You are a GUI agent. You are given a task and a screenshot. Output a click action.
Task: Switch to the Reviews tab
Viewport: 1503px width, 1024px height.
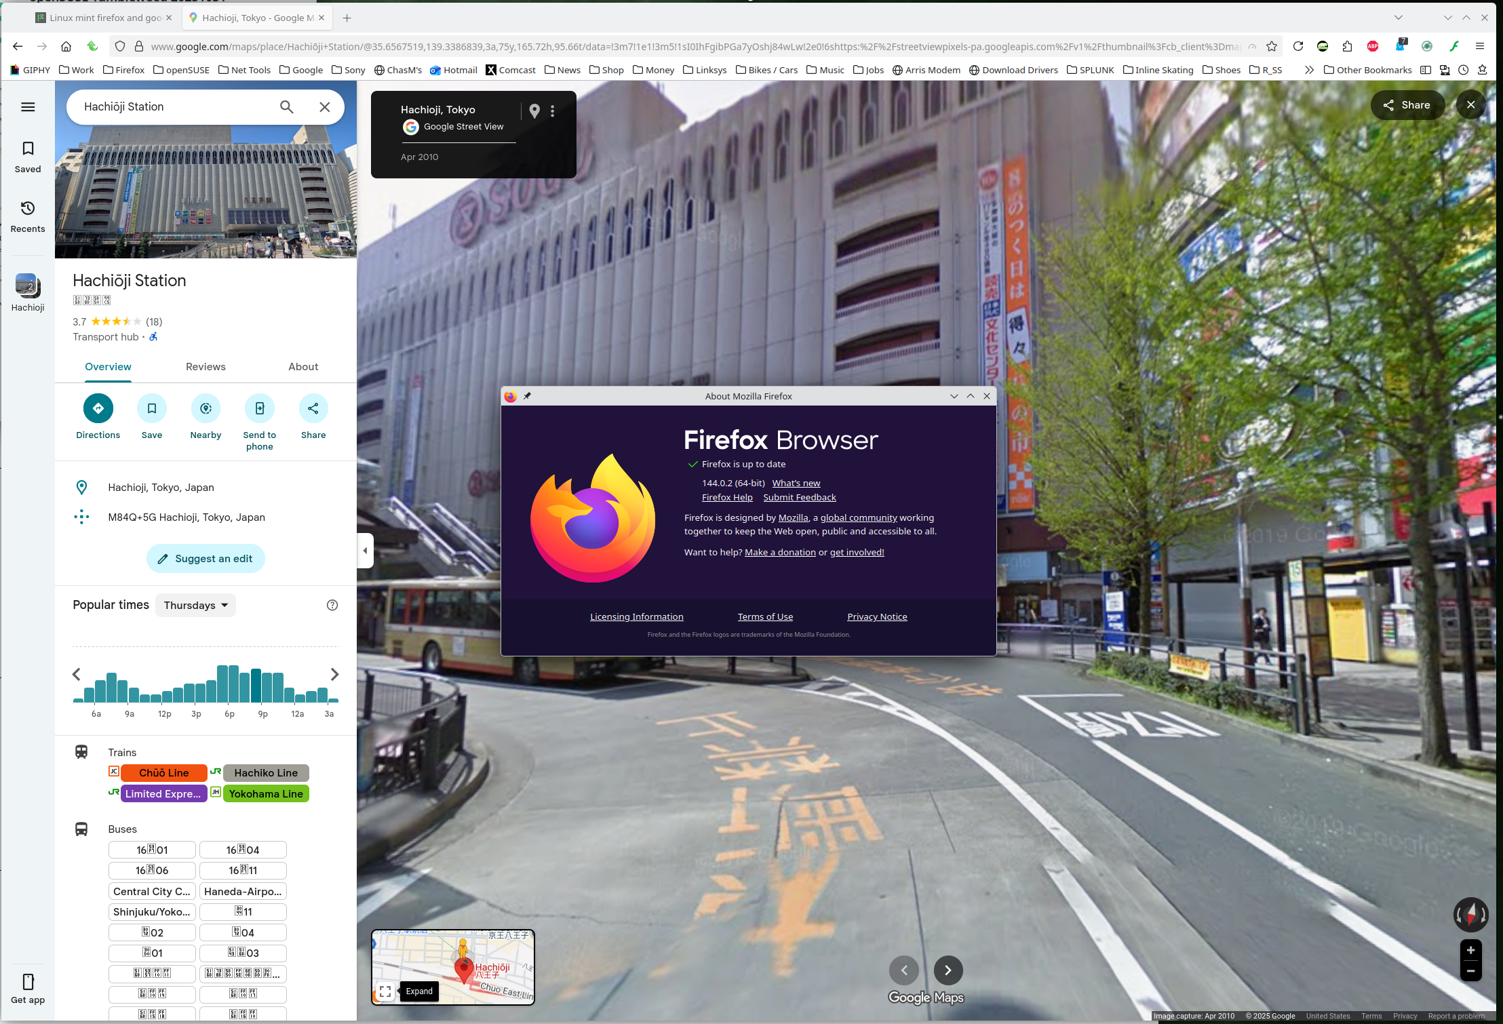click(x=206, y=367)
